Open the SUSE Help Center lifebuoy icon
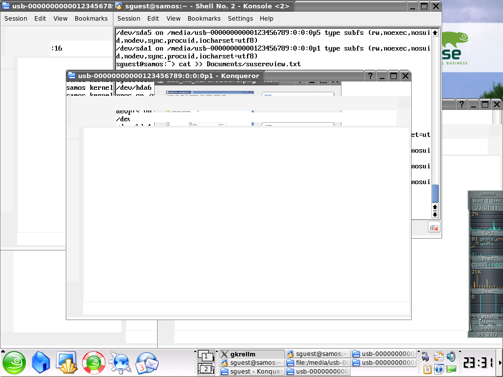The height and width of the screenshot is (377, 503). [x=93, y=363]
